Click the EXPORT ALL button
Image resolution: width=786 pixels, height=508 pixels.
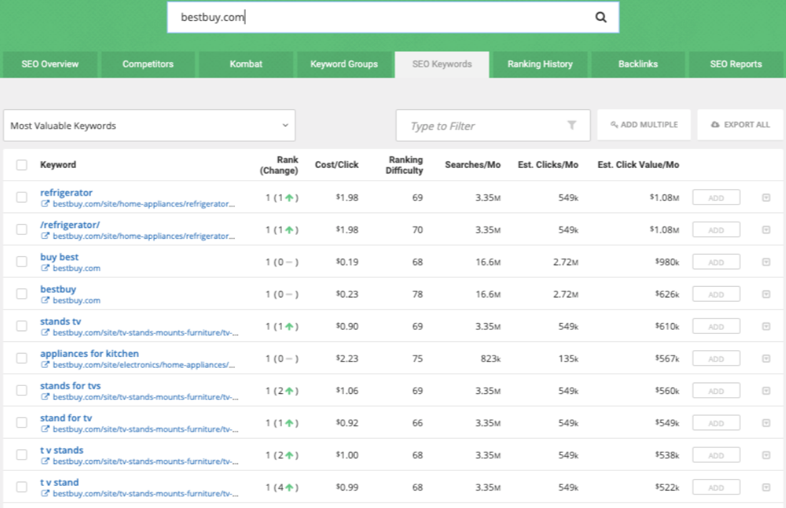pyautogui.click(x=740, y=124)
